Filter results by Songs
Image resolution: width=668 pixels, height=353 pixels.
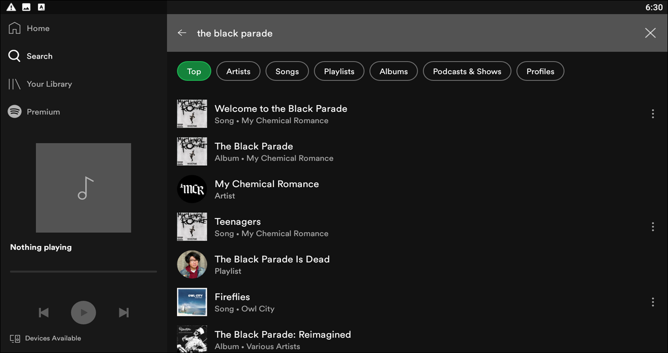tap(287, 71)
